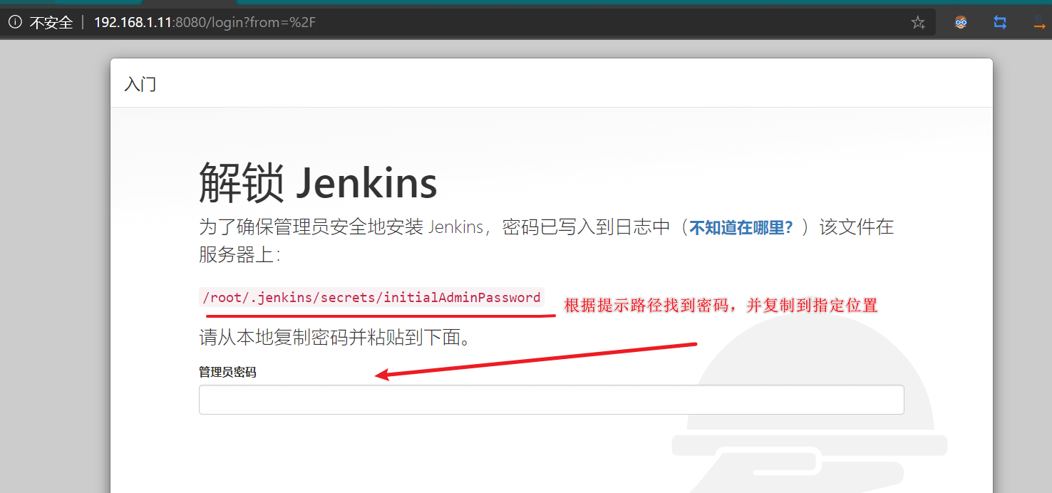Click the red annotation text beside the path
Image resolution: width=1052 pixels, height=493 pixels.
721,306
